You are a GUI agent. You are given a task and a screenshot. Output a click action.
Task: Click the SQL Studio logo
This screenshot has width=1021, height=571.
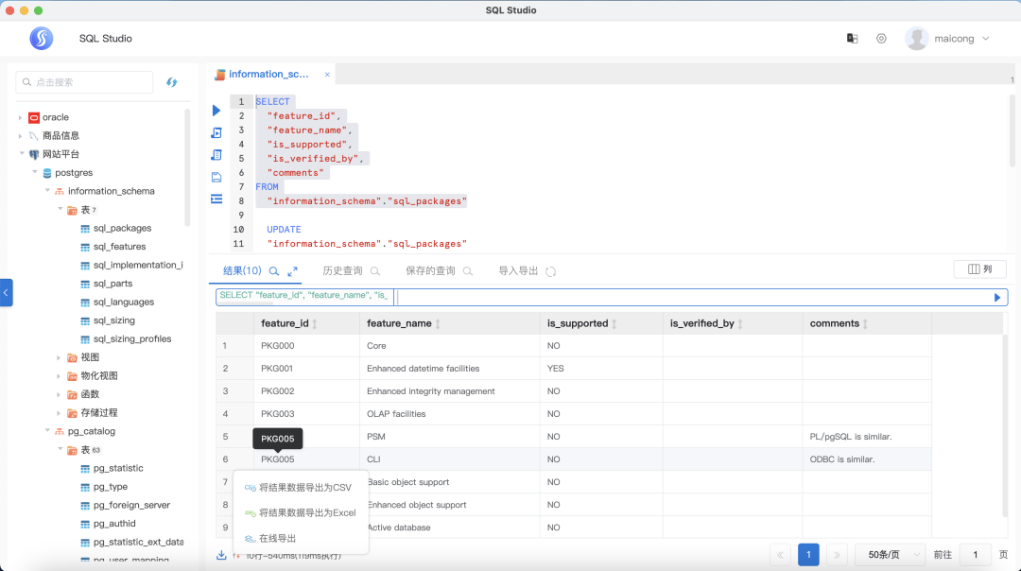41,39
